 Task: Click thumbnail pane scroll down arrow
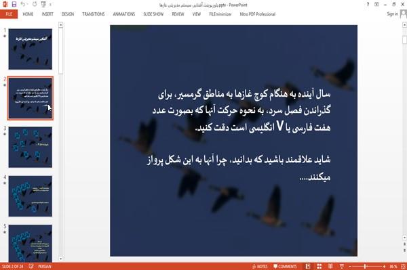click(61, 258)
